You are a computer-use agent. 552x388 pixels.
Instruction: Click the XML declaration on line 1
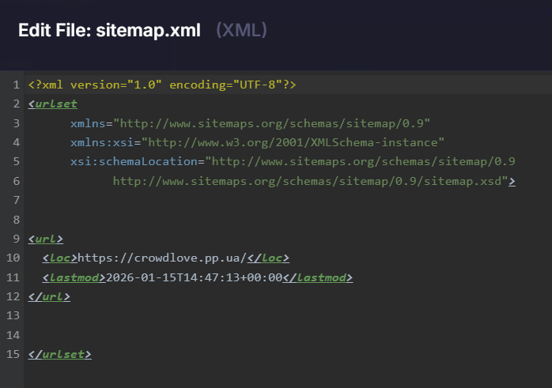click(x=162, y=85)
